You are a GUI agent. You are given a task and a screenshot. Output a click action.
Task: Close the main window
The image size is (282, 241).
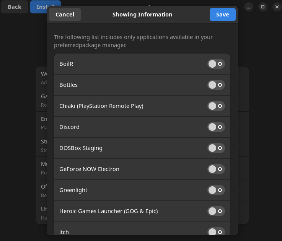(277, 7)
